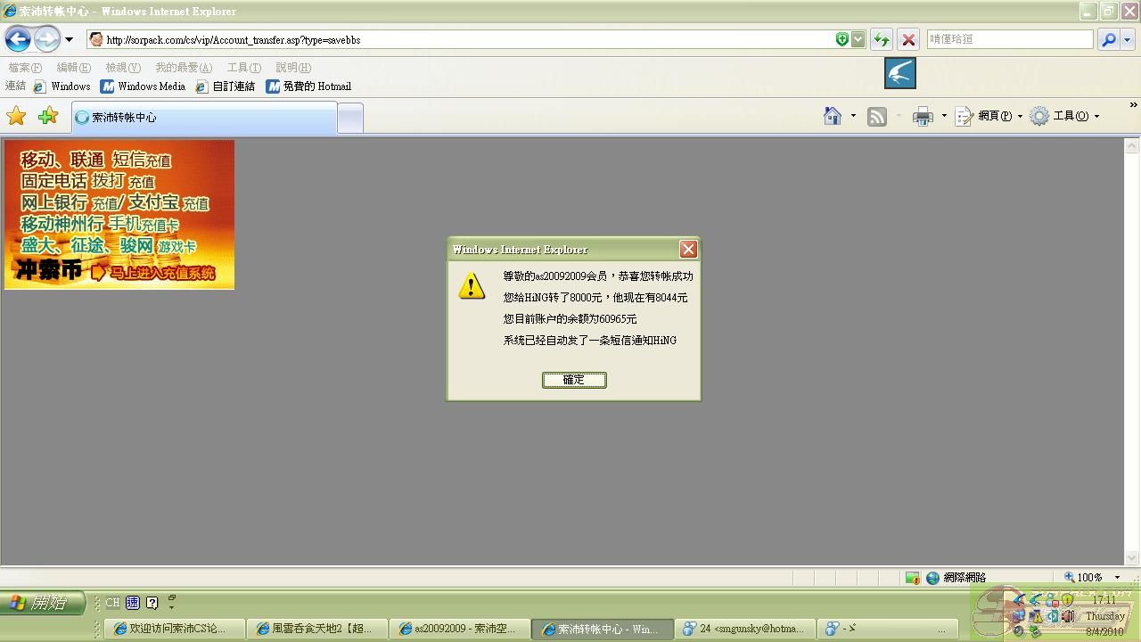Open the 檢視(V) menu
This screenshot has width=1141, height=642.
122,68
